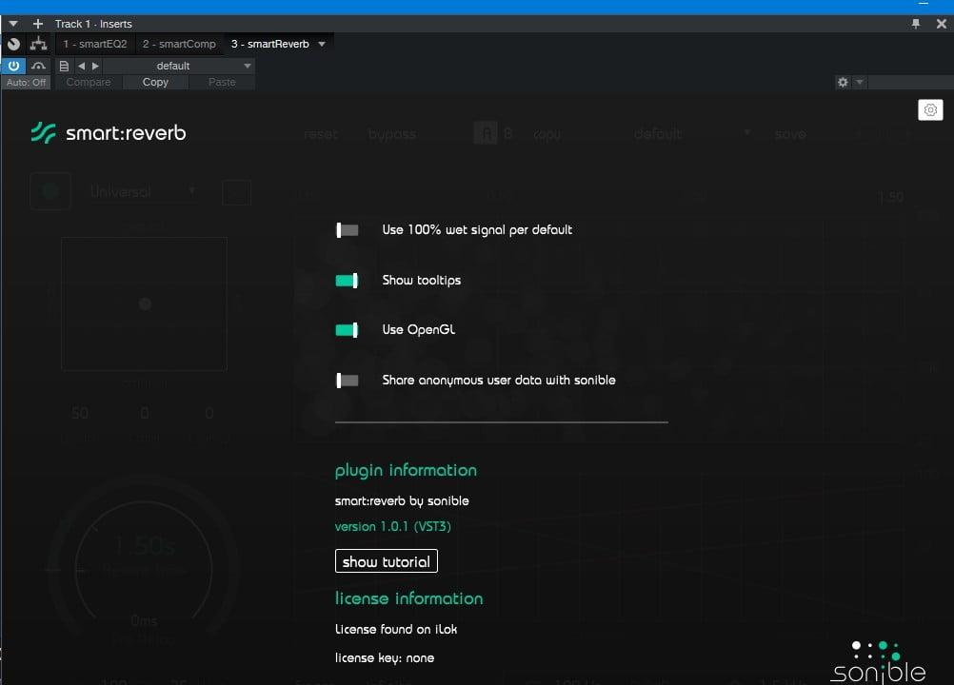Pin the plugin window open
This screenshot has width=954, height=685.
(916, 24)
